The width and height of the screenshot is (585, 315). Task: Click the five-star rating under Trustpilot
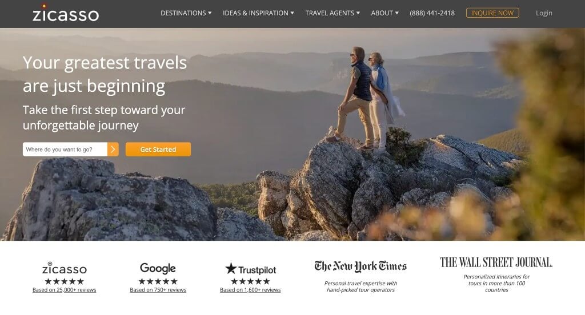coord(250,281)
